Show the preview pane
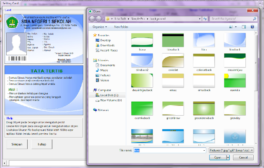 (244, 27)
